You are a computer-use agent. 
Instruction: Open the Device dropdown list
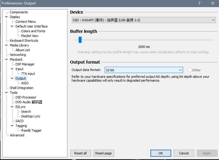(x=144, y=20)
